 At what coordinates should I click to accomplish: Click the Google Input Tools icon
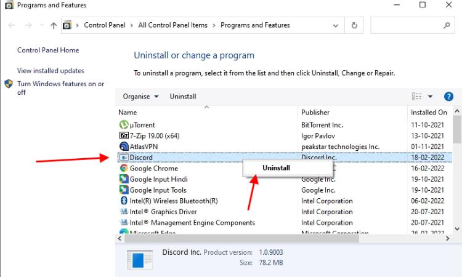coord(124,190)
